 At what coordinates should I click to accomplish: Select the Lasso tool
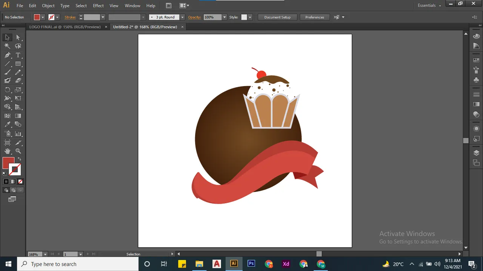click(18, 46)
